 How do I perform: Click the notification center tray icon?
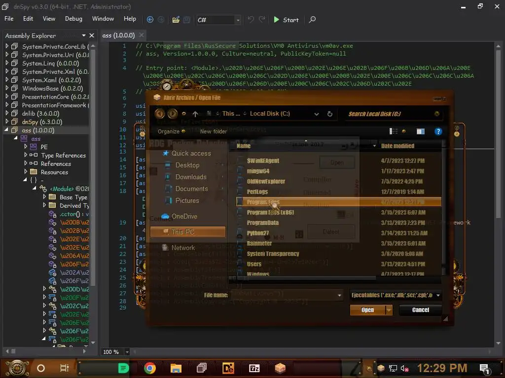point(485,369)
